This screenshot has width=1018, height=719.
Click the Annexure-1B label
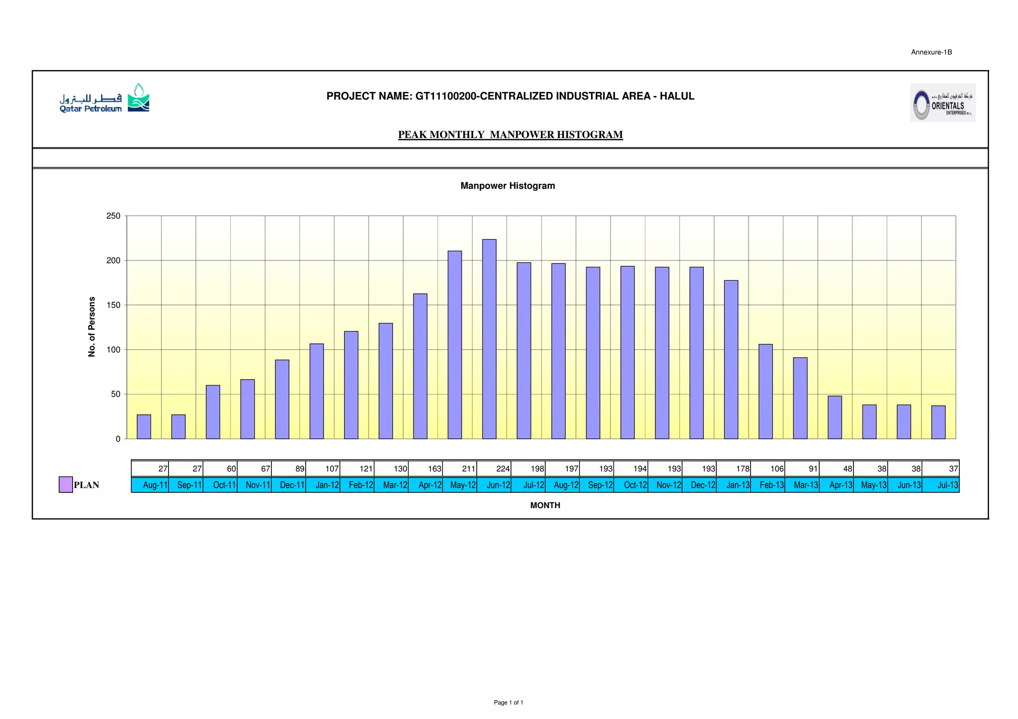click(x=931, y=52)
